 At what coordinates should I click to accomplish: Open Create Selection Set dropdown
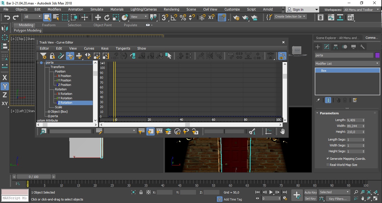[290, 16]
